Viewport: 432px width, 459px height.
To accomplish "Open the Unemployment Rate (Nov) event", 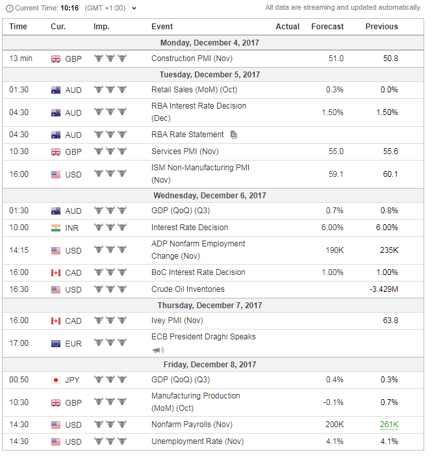I will pyautogui.click(x=197, y=441).
